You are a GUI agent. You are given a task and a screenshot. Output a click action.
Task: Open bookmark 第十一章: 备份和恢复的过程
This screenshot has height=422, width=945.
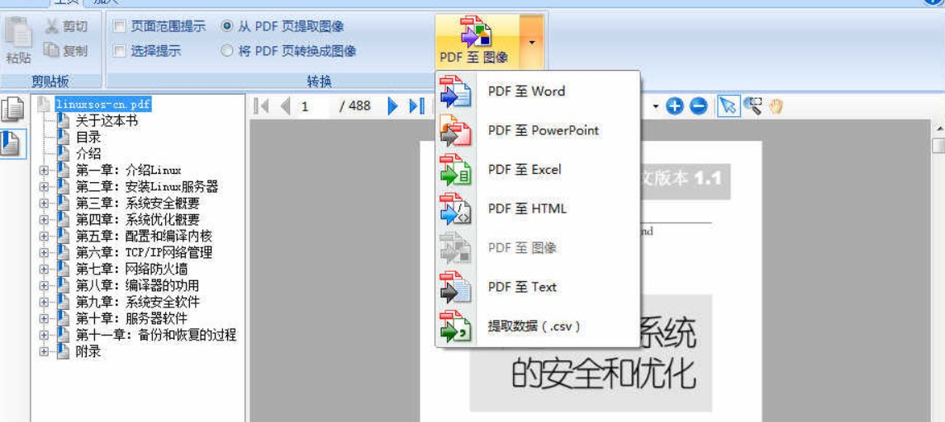tap(156, 335)
